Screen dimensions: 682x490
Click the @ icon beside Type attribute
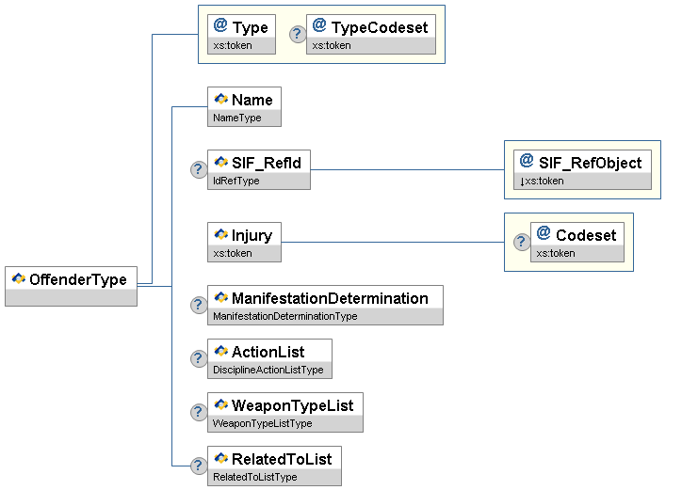click(221, 27)
